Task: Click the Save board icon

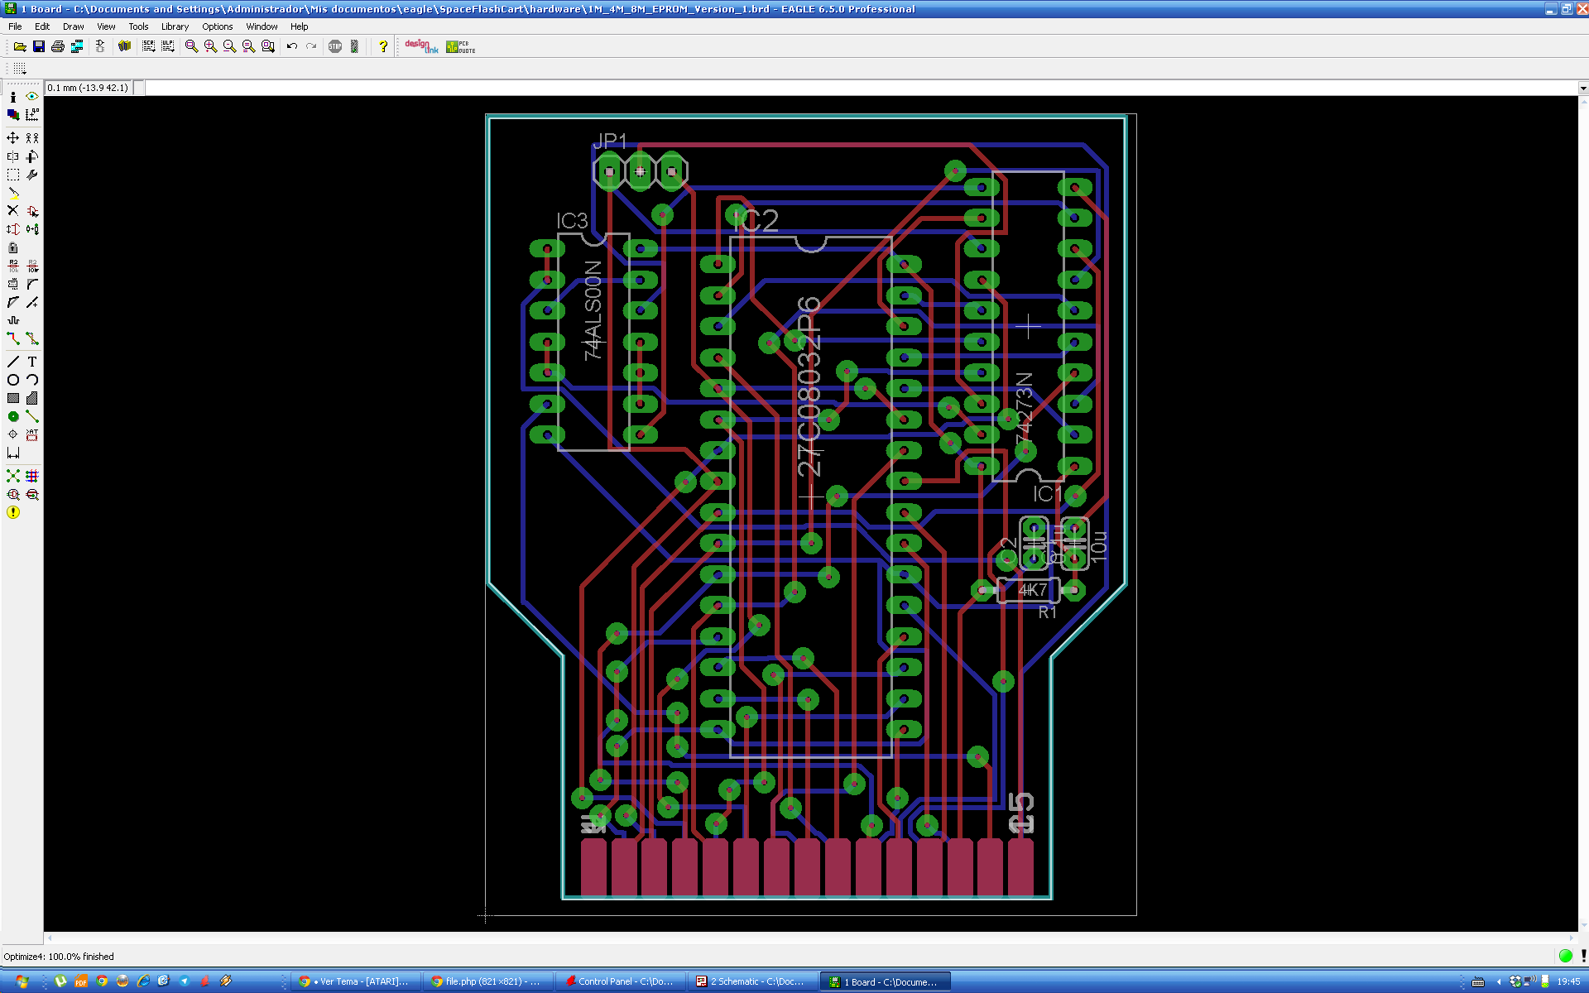Action: coord(39,46)
